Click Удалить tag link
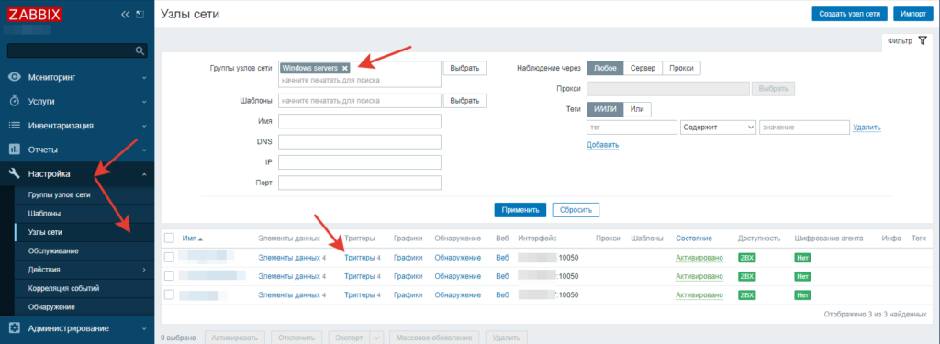The width and height of the screenshot is (940, 344). tap(867, 128)
